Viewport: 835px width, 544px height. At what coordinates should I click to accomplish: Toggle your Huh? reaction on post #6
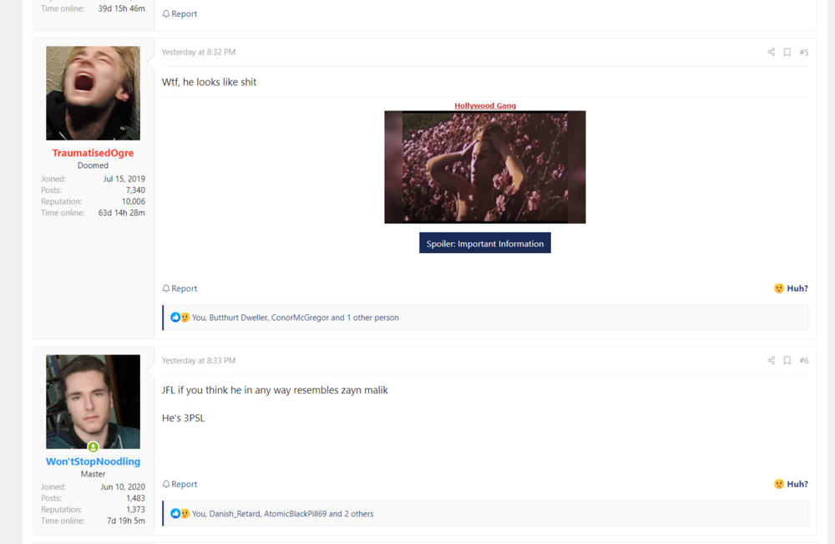[x=791, y=484]
